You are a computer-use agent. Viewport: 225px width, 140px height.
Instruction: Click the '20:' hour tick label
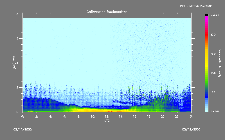(x=163, y=116)
